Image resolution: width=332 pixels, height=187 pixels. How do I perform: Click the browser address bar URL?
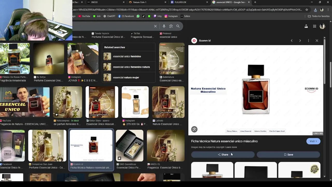pos(187,10)
